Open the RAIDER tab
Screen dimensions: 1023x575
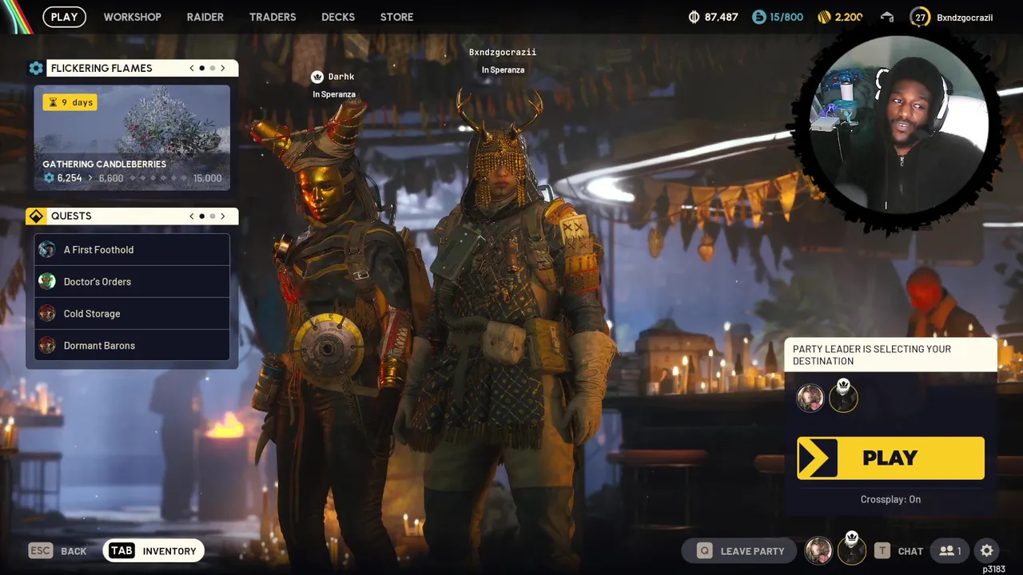pyautogui.click(x=205, y=17)
